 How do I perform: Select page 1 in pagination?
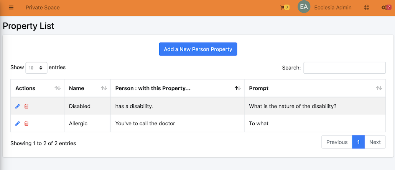359,142
